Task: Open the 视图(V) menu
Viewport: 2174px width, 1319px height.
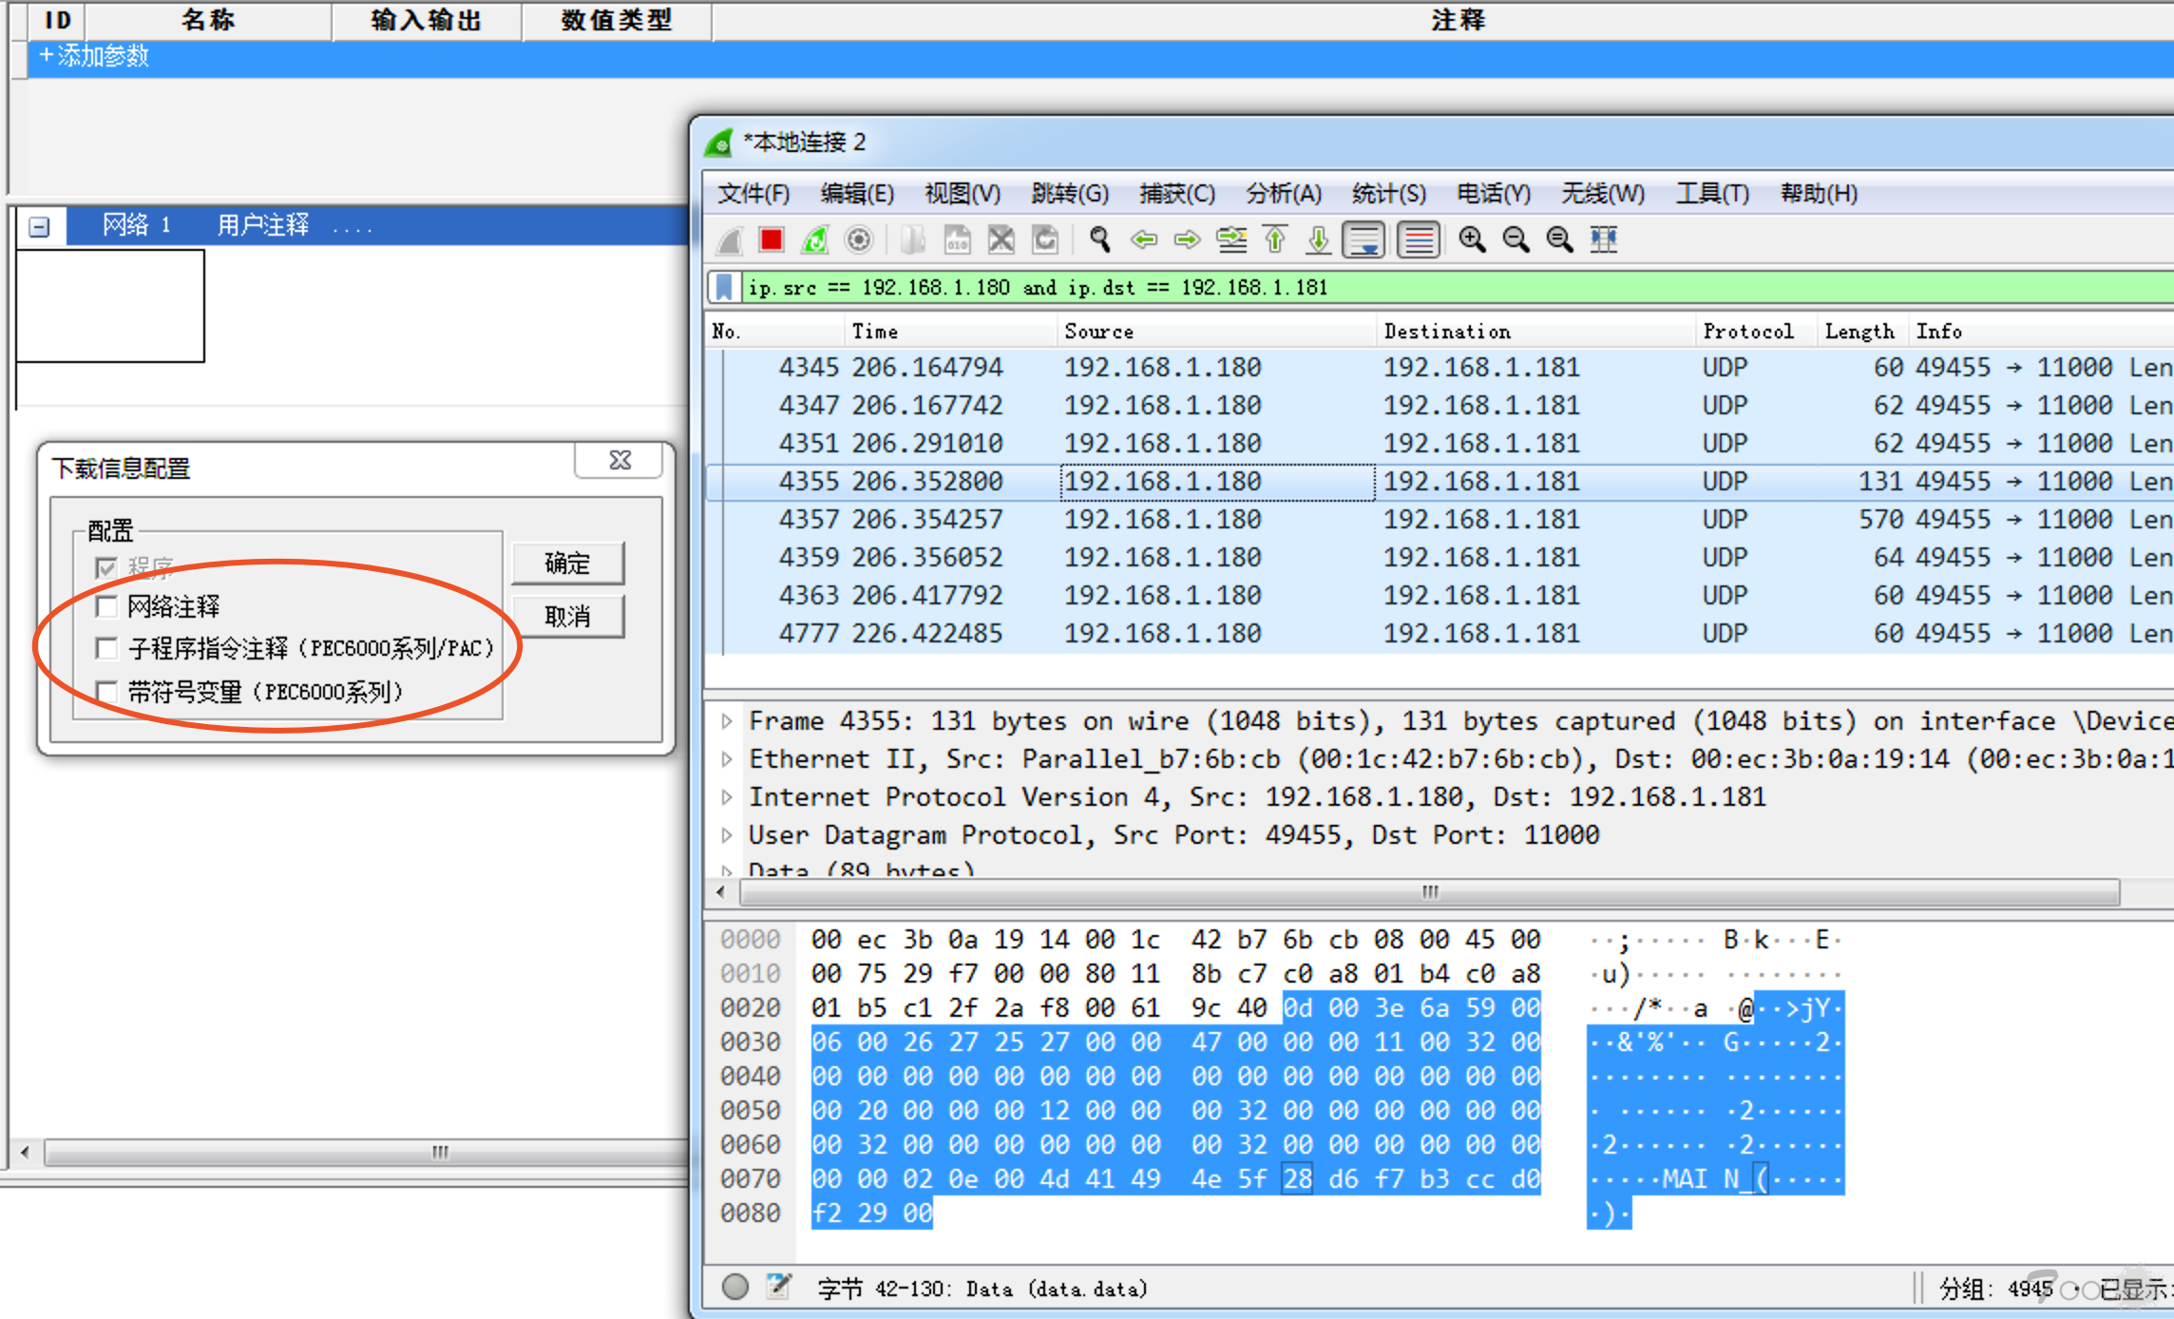Action: [963, 194]
